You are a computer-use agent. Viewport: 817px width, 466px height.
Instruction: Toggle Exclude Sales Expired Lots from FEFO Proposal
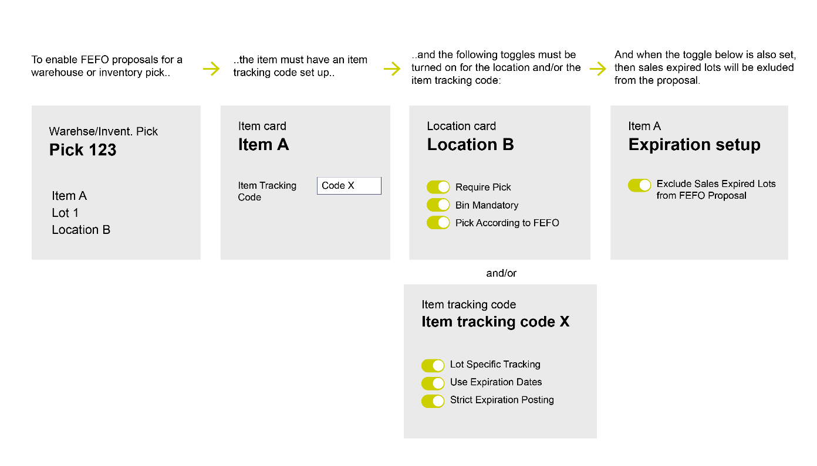point(639,185)
